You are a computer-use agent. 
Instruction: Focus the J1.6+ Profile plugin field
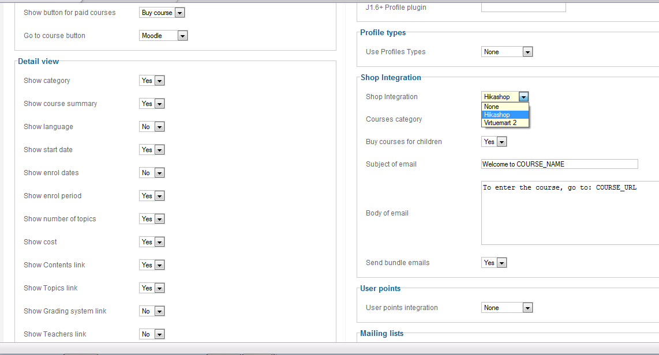[x=523, y=7]
